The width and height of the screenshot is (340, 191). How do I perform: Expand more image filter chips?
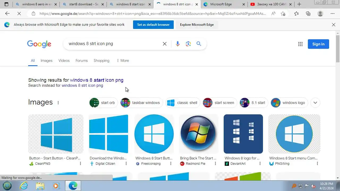tap(315, 103)
